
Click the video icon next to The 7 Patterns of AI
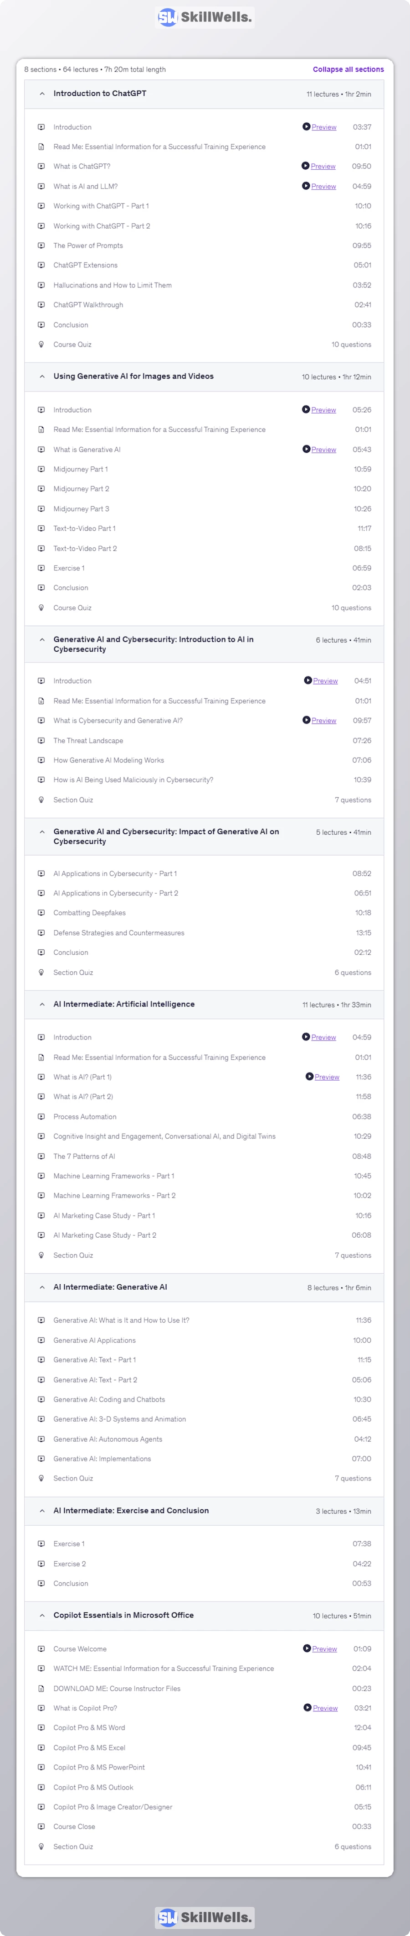[41, 1156]
